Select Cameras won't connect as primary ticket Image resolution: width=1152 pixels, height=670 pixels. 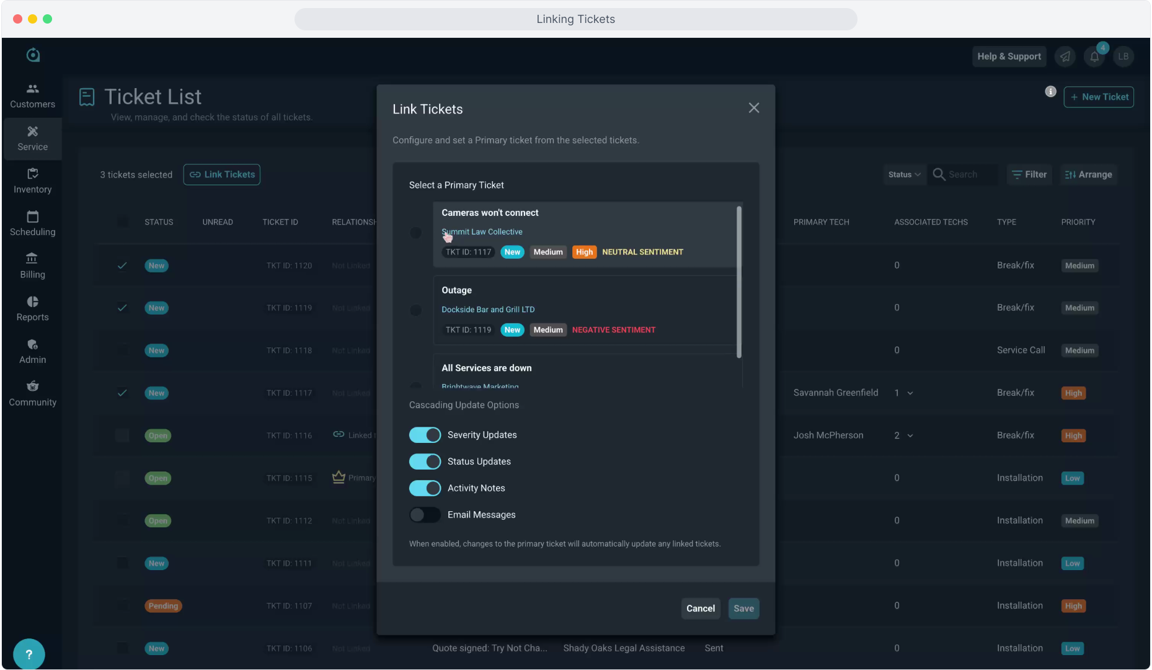pyautogui.click(x=416, y=233)
